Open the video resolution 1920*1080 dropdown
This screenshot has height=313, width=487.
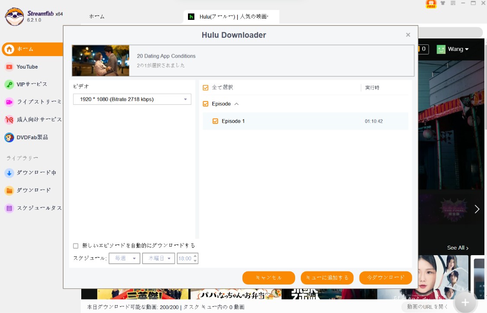(x=132, y=99)
